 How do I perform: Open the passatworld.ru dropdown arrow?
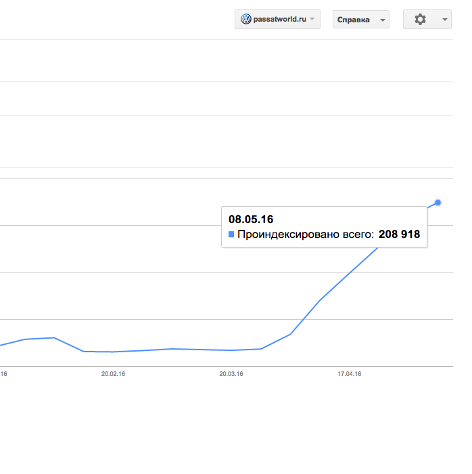[x=312, y=19]
